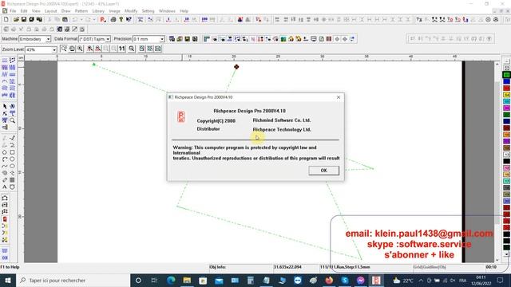511x287 pixels.
Task: Click the canvas vertical scrollbar down arrow
Action: (497, 260)
